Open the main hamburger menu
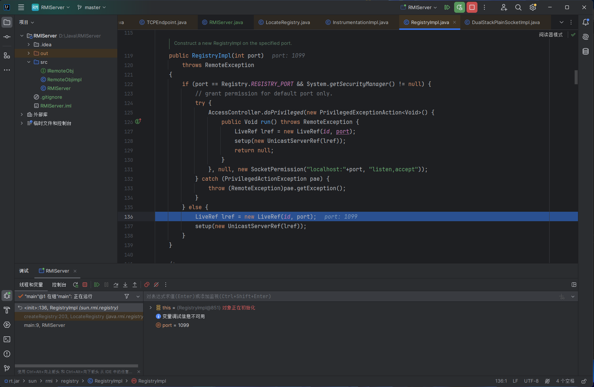The height and width of the screenshot is (387, 594). [x=21, y=7]
